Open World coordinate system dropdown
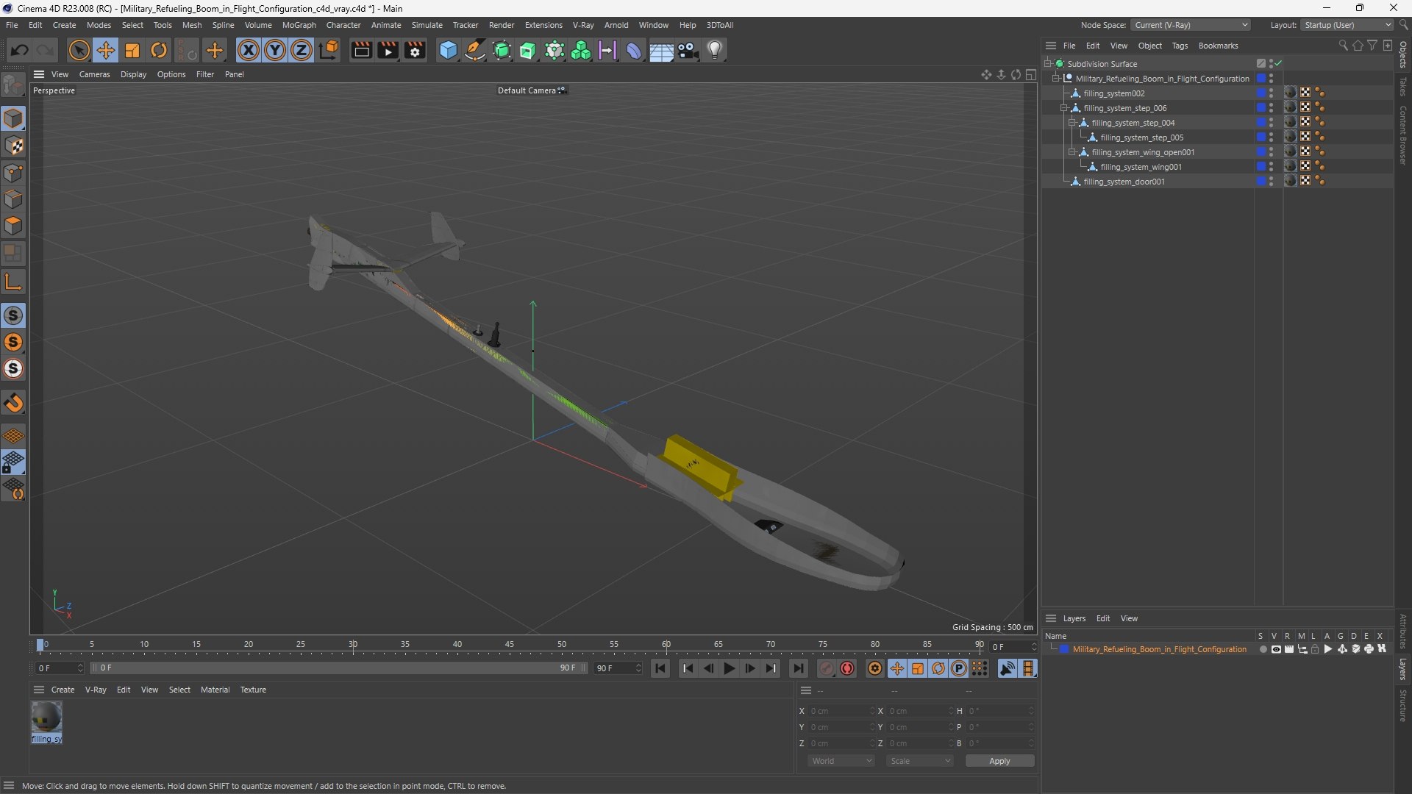Screen dimensions: 1412x794 (x=841, y=761)
